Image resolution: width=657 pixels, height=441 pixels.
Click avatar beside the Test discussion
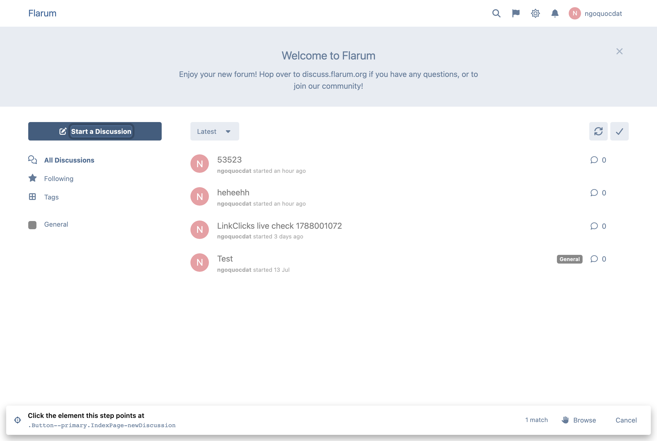[200, 263]
